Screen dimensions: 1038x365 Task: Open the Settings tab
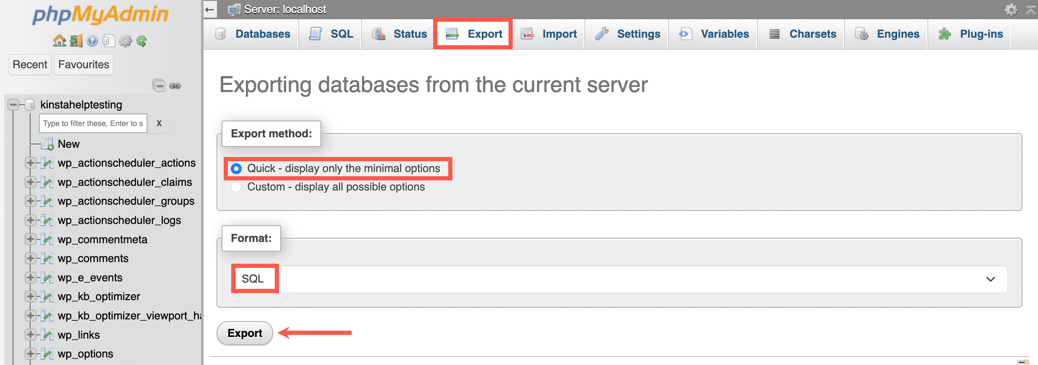click(627, 34)
